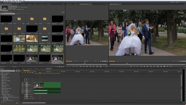The width and height of the screenshot is (186, 105).
Task: Select the Selection tool in top toolbar
Action: tap(2, 2)
